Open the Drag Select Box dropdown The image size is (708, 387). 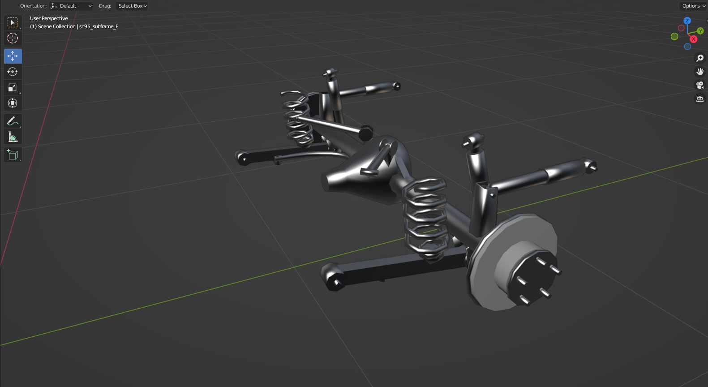[132, 6]
